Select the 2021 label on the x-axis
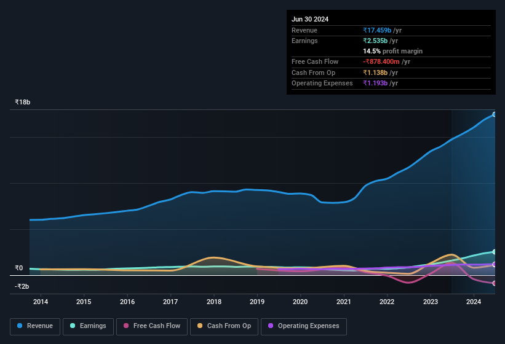This screenshot has width=505, height=344. (344, 302)
